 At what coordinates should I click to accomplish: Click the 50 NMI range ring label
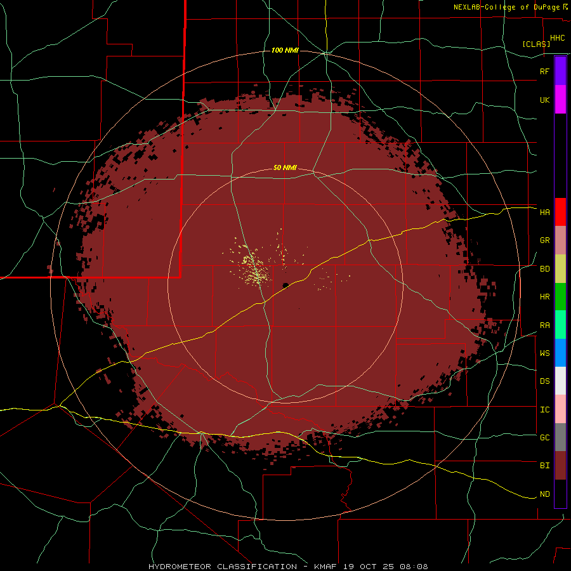pyautogui.click(x=285, y=167)
